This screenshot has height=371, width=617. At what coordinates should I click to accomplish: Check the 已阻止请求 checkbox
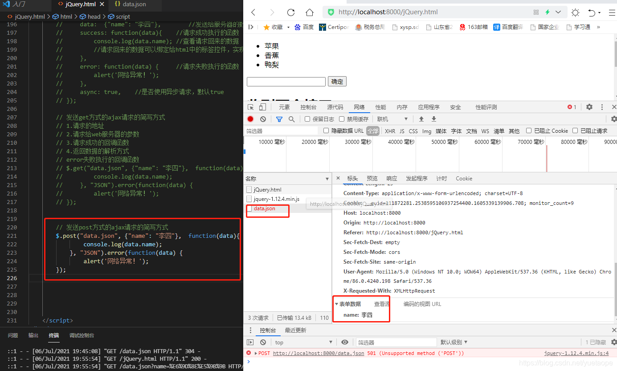tap(575, 130)
